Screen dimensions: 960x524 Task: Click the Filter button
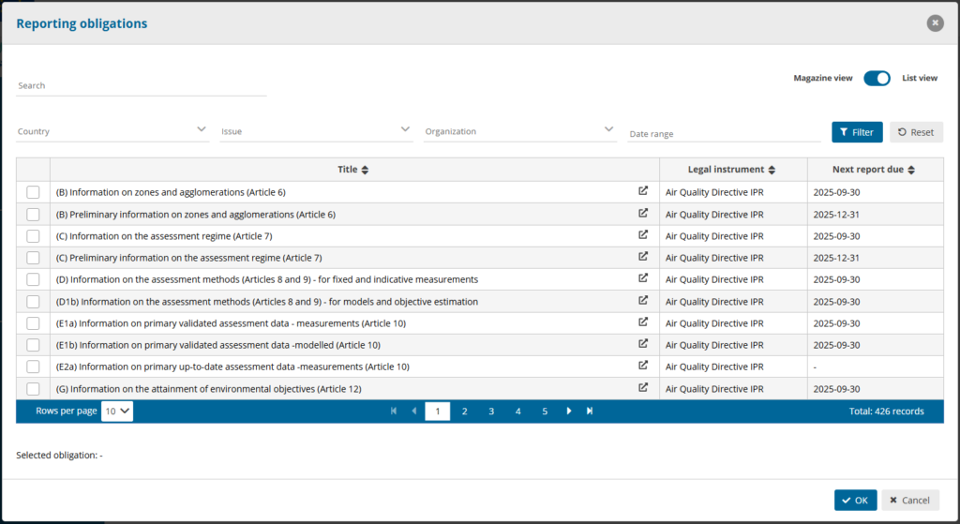[x=857, y=132]
